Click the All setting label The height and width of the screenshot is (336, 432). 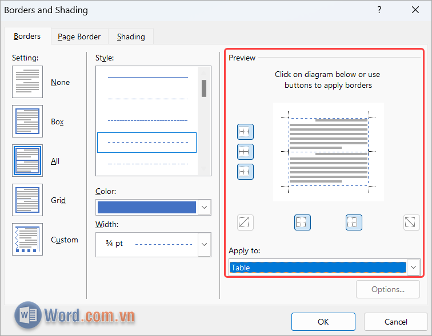[x=55, y=161]
